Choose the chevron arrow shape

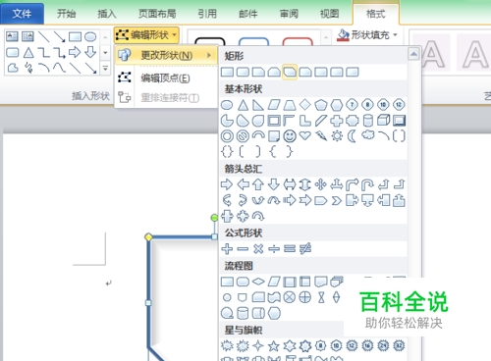point(337,200)
